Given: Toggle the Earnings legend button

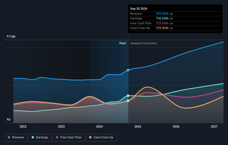Looking at the screenshot, I should point(40,138).
